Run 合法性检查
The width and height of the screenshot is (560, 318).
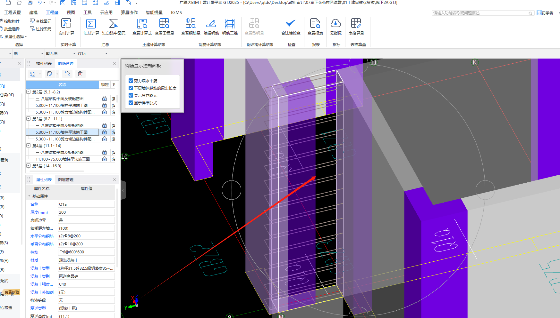(x=291, y=27)
